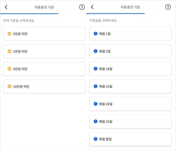The height and width of the screenshot is (151, 176).
Task: Select 1만원 미만 balance threshold
Action: point(44,51)
